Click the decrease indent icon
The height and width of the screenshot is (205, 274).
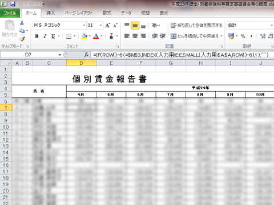(155, 36)
